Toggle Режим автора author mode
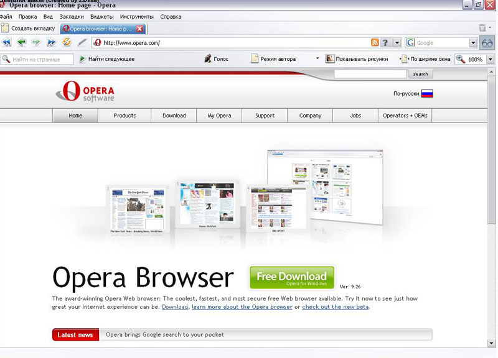This screenshot has width=498, height=358. click(x=274, y=59)
